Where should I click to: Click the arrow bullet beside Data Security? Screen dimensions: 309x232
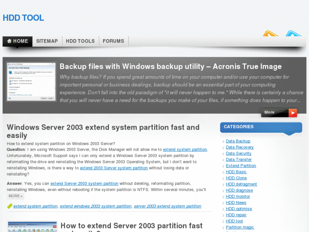223,154
